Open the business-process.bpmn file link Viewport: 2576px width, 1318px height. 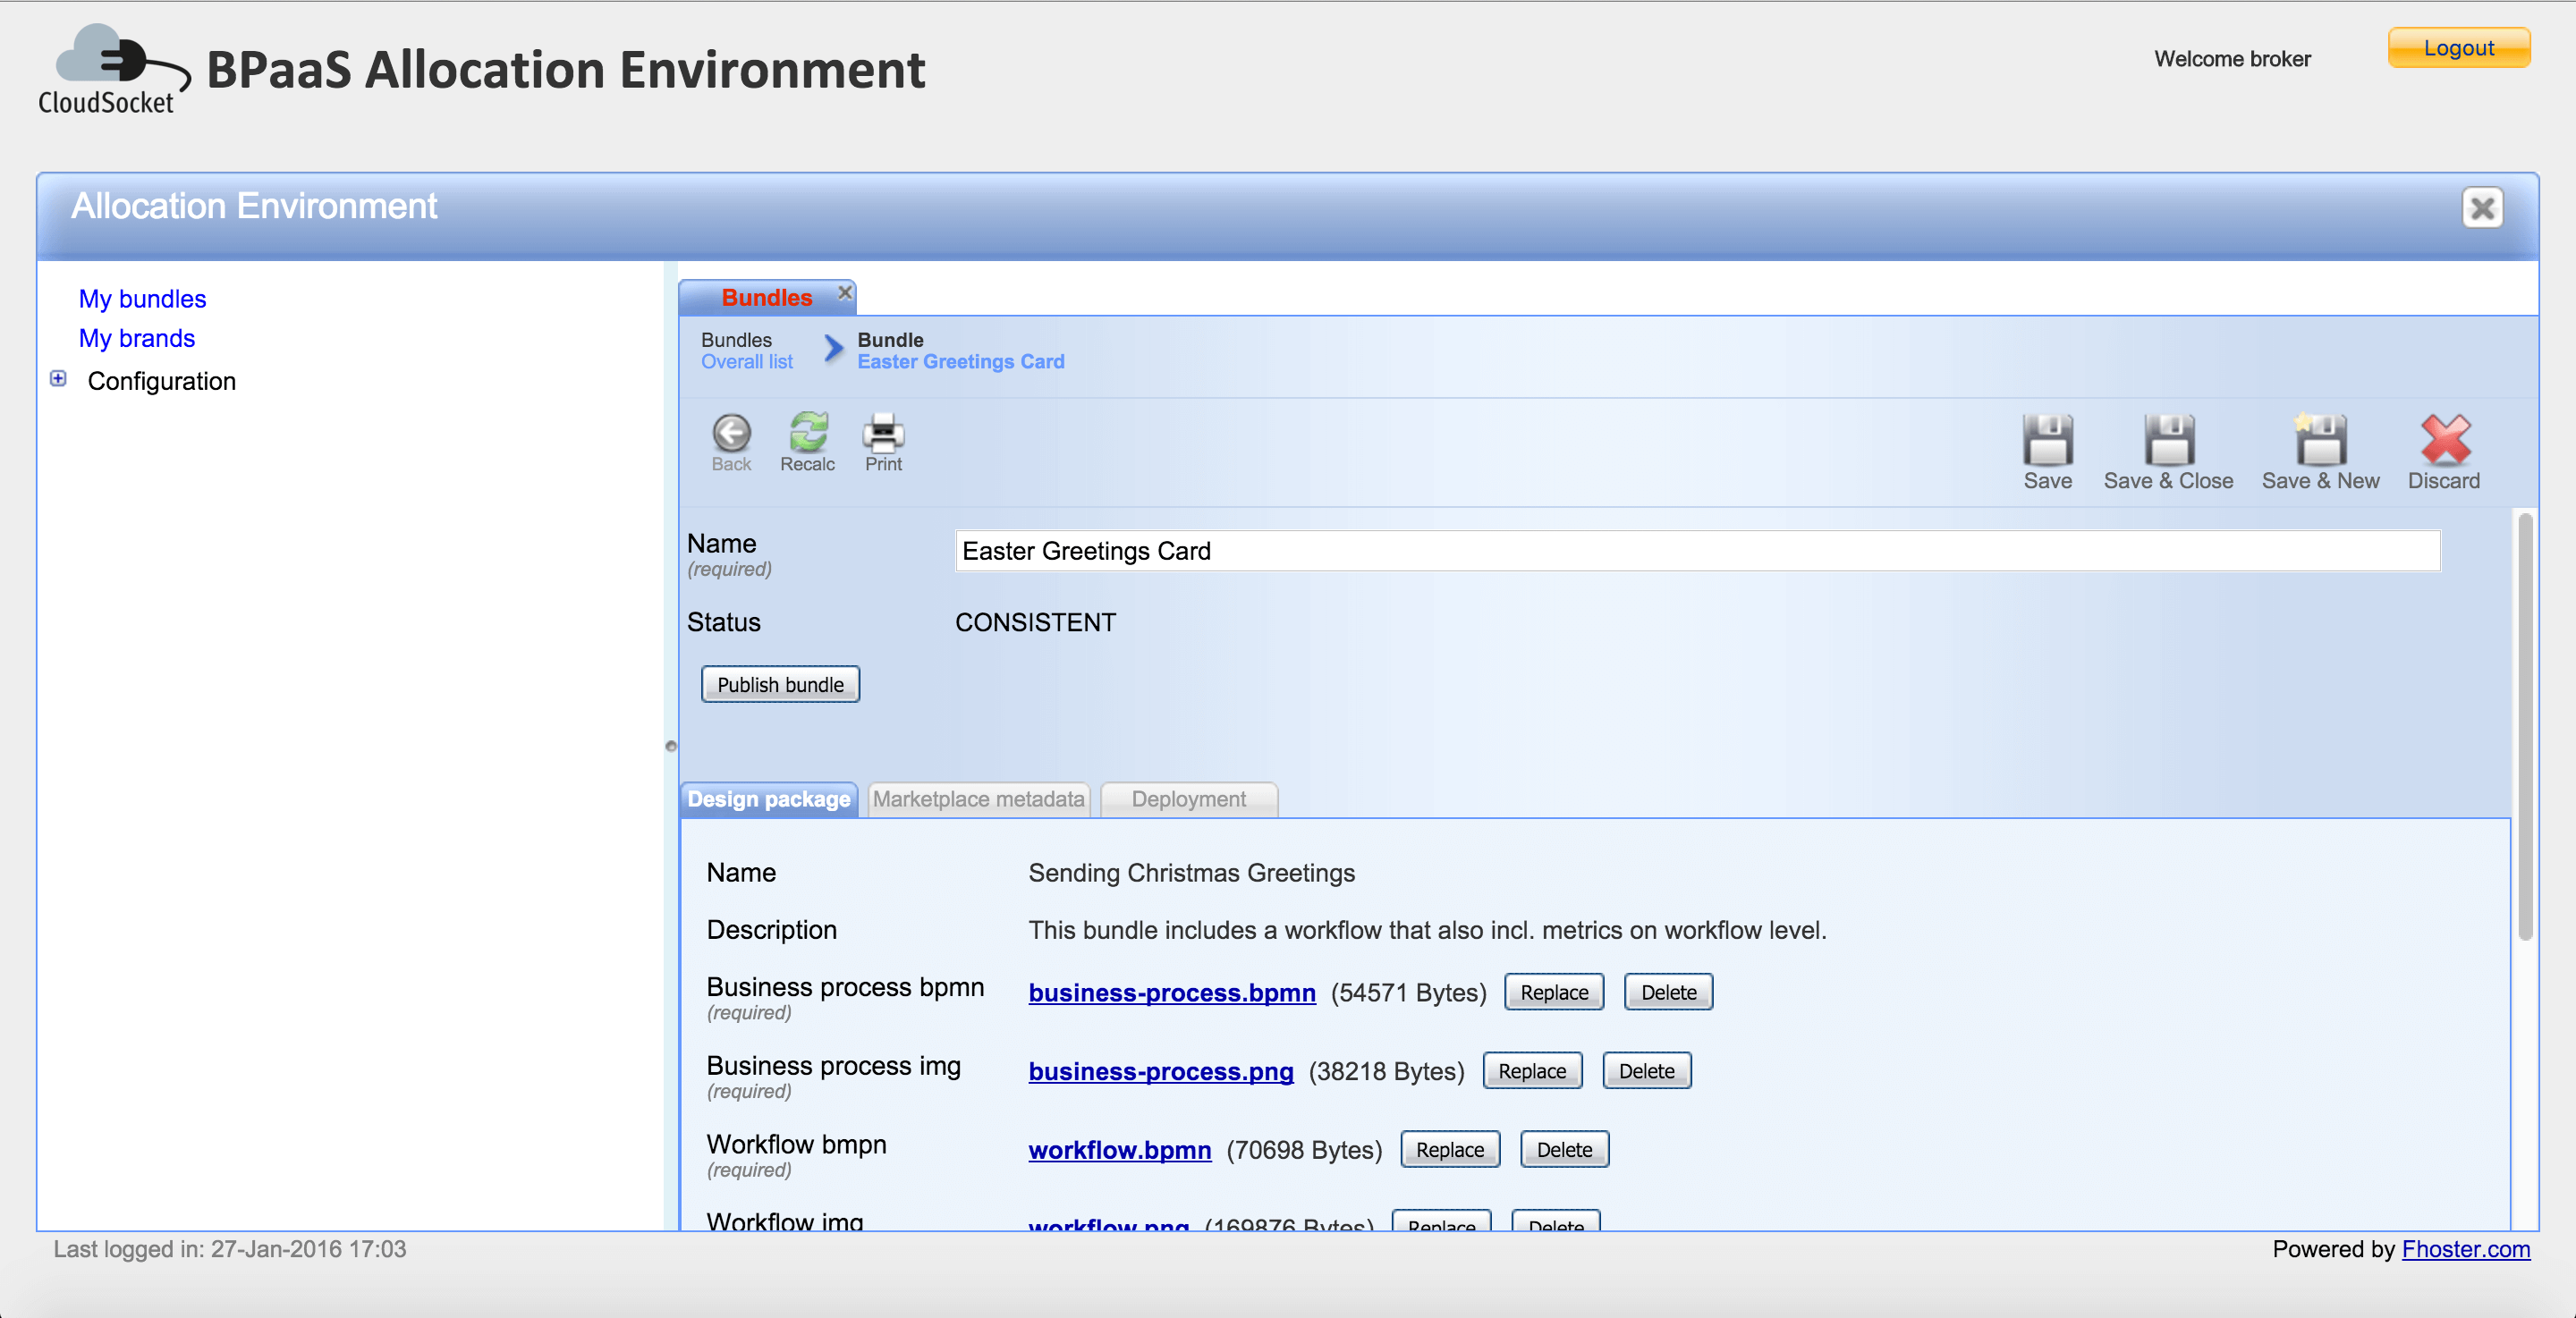coord(1171,993)
